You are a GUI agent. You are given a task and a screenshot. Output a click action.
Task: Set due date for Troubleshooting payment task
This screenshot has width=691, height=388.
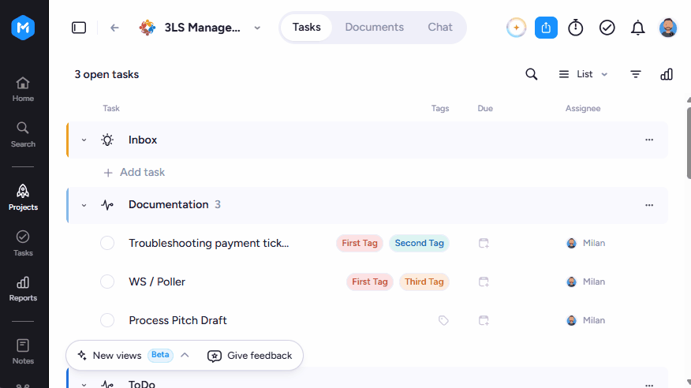484,243
